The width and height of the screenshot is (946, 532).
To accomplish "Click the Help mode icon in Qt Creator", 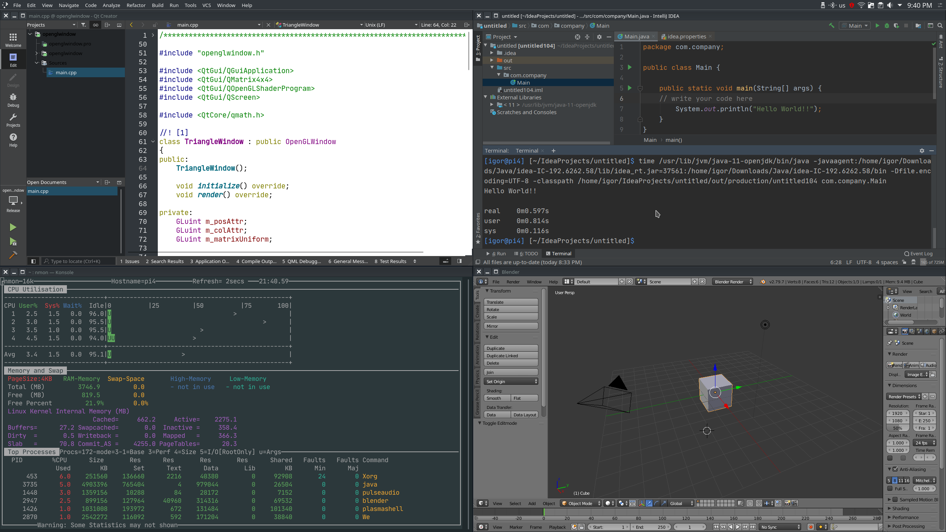I will tap(13, 140).
